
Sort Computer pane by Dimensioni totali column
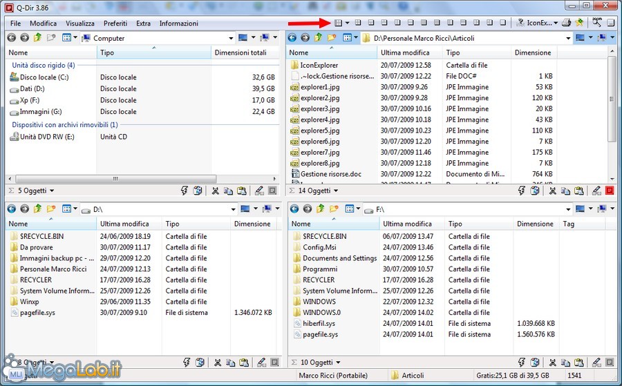(245, 52)
